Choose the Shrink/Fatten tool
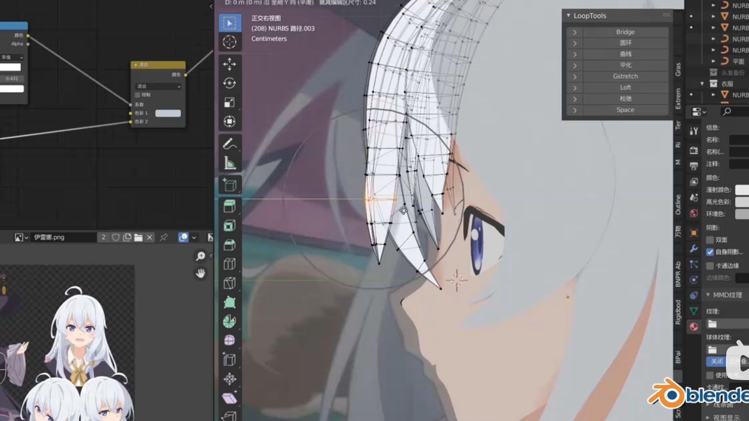Screen dimensions: 749x421 pos(229,379)
